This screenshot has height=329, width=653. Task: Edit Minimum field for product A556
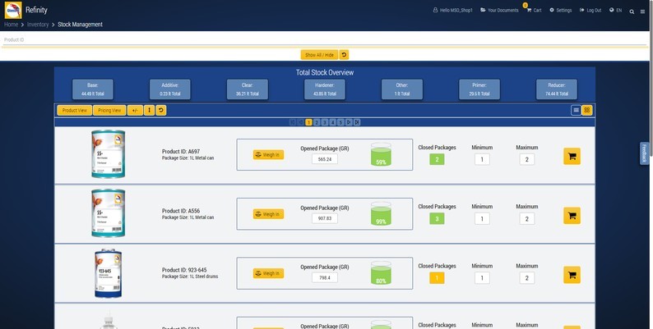[x=482, y=219]
